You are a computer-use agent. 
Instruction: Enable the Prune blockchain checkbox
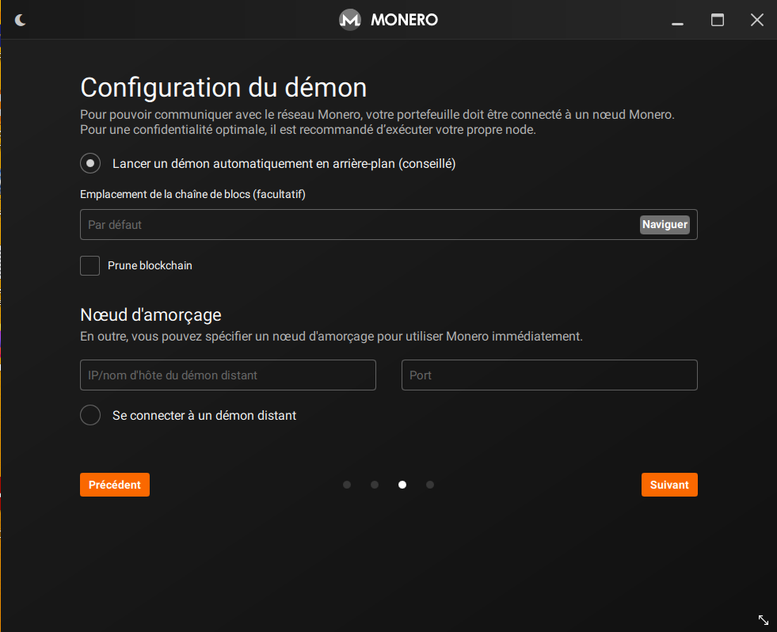(x=90, y=265)
